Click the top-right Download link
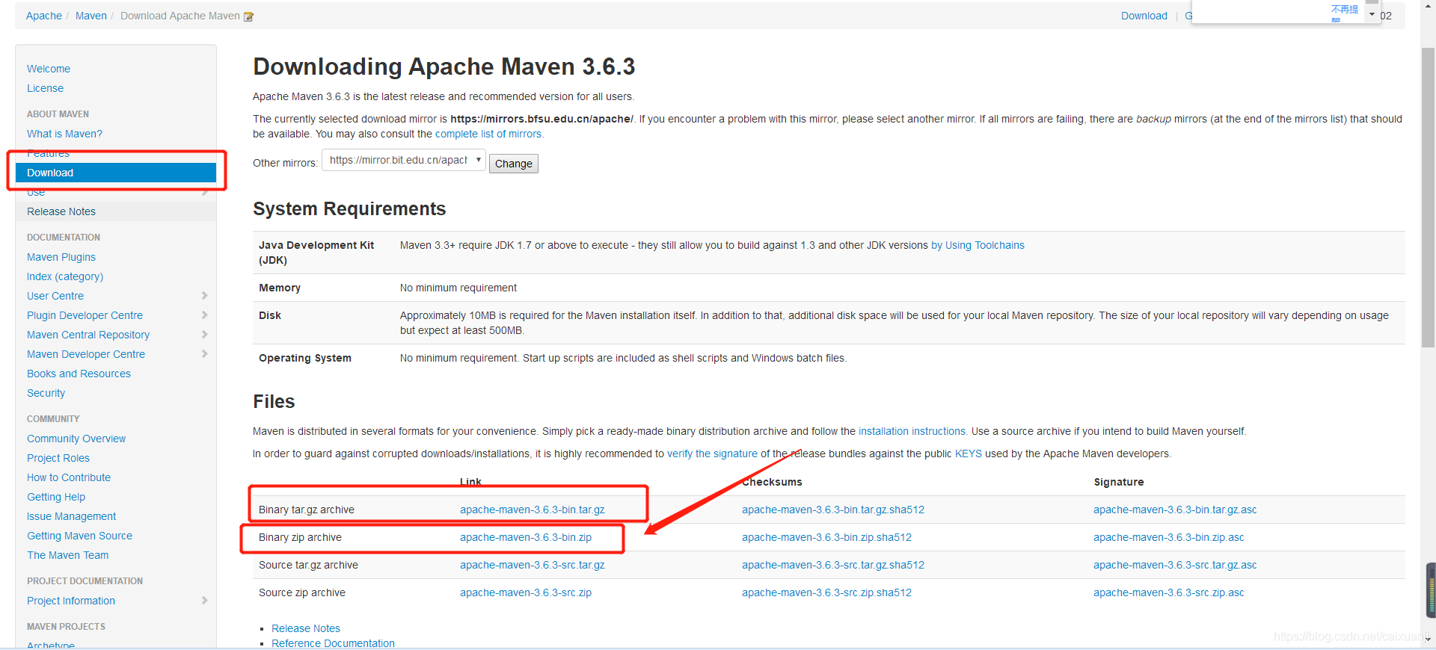Image resolution: width=1436 pixels, height=650 pixels. point(1144,16)
